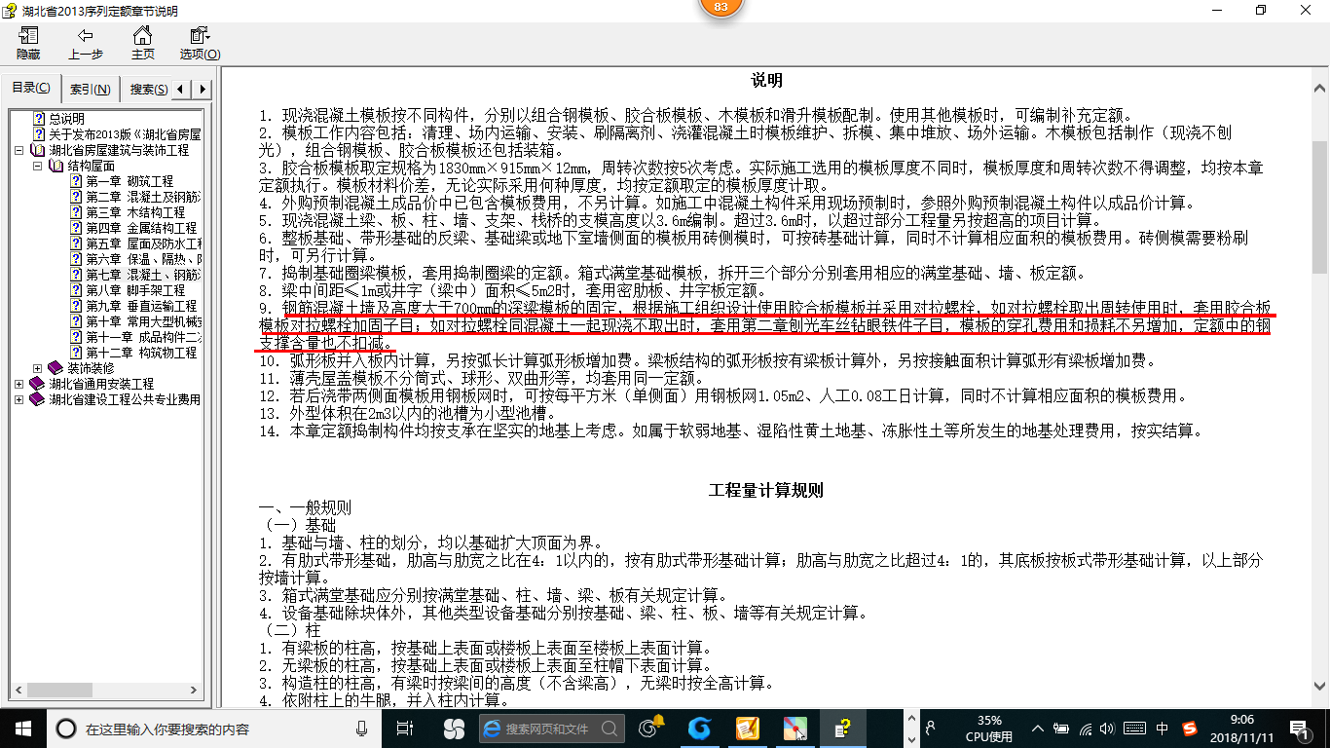Open the touch keyboard tray icon

pos(1134,729)
